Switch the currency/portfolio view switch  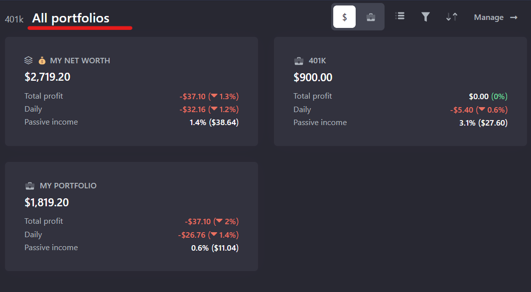357,16
